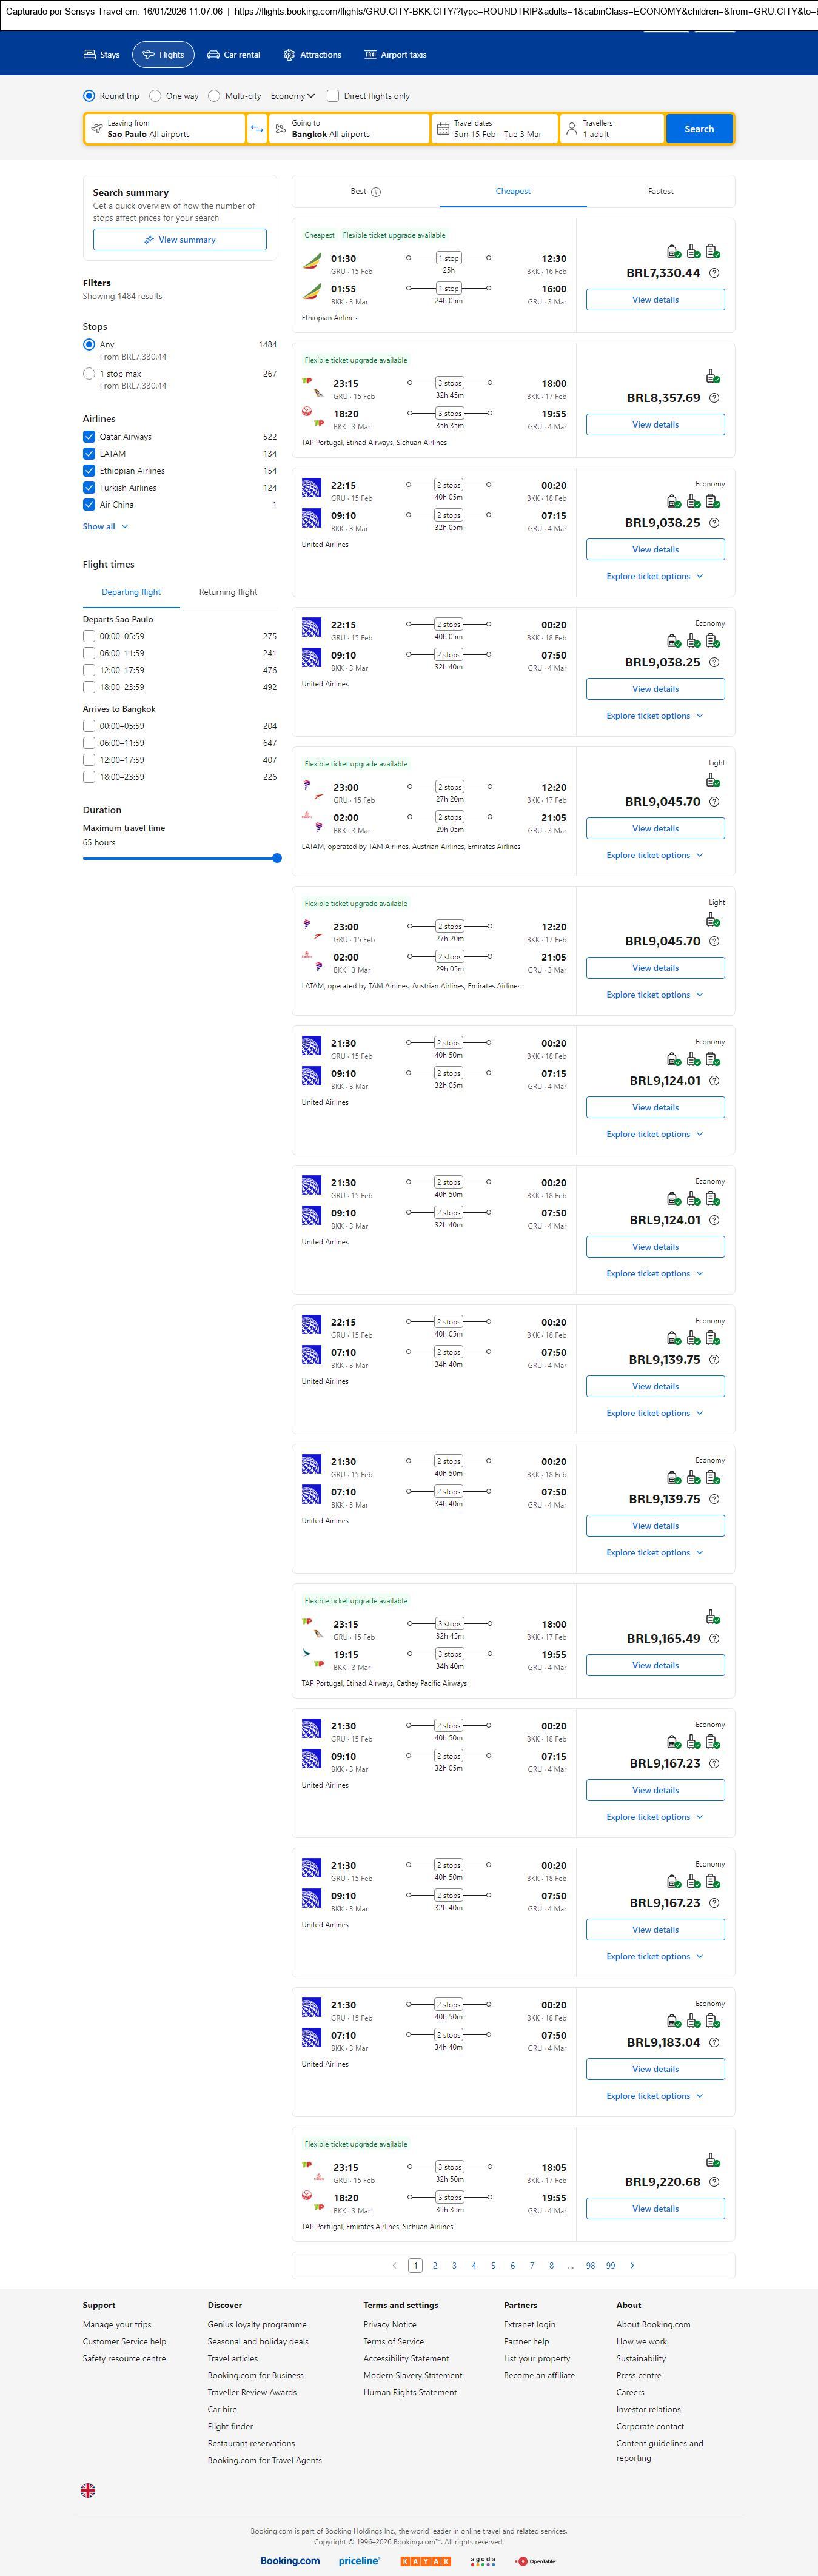This screenshot has height=2576, width=818.
Task: Click the blue Search button
Action: coord(699,129)
